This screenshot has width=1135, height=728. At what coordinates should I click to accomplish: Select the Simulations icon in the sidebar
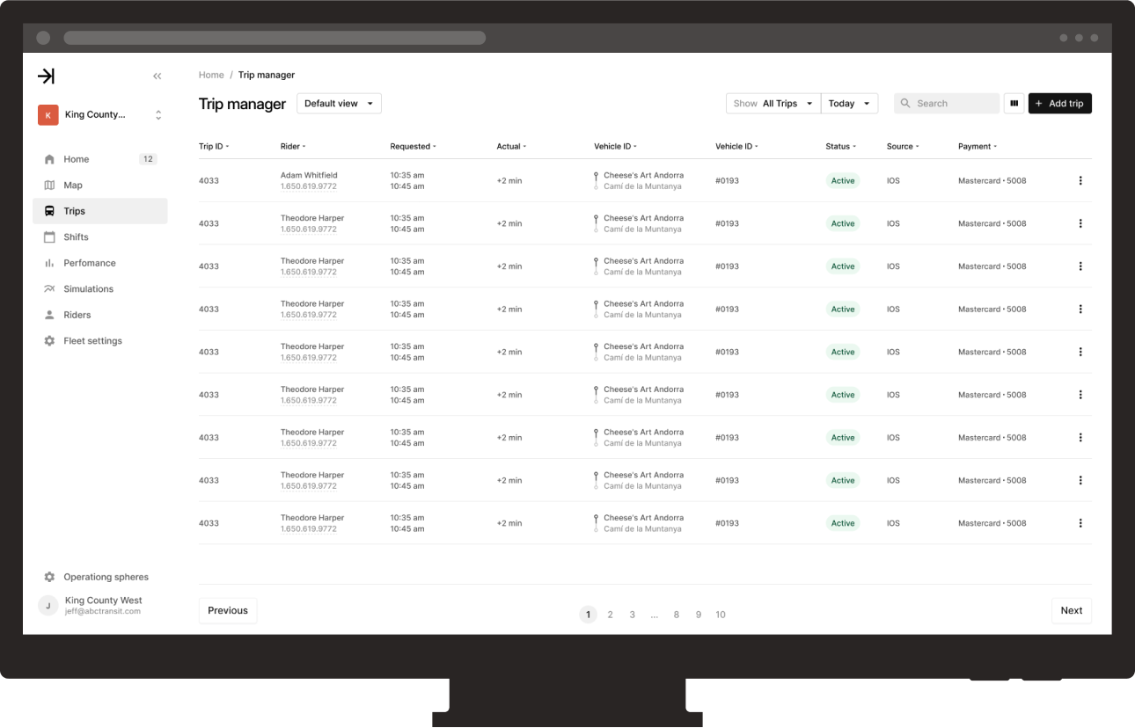point(49,288)
